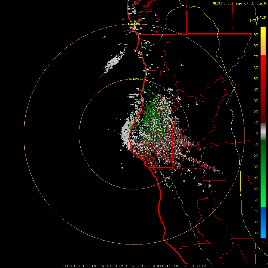Click the "[KT]" units label
268x268 pixels.
[254, 21]
